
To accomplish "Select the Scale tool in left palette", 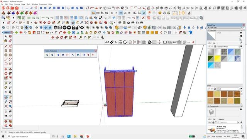I will (6, 78).
